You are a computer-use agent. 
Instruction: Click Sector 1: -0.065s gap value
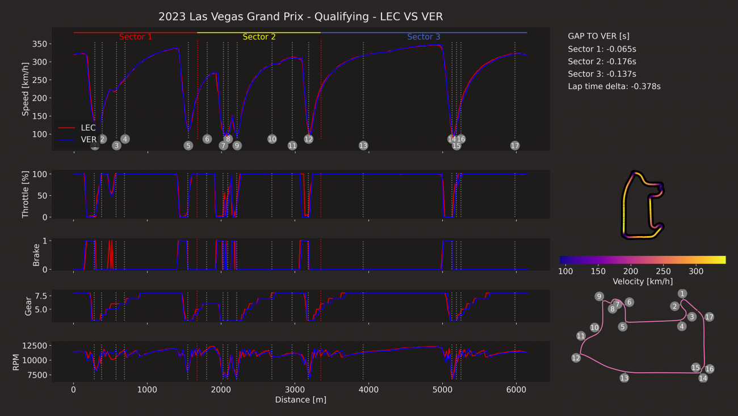(602, 49)
